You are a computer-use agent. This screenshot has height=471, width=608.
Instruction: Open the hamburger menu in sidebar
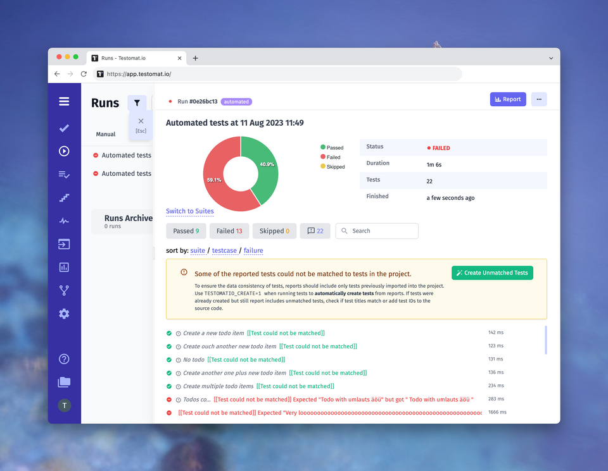click(x=64, y=101)
